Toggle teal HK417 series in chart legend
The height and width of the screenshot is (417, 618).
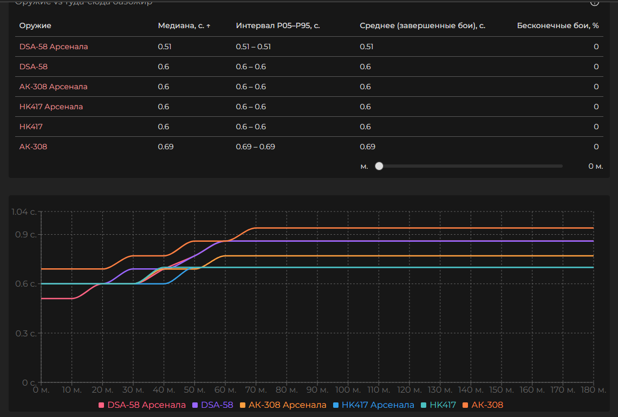tap(438, 405)
